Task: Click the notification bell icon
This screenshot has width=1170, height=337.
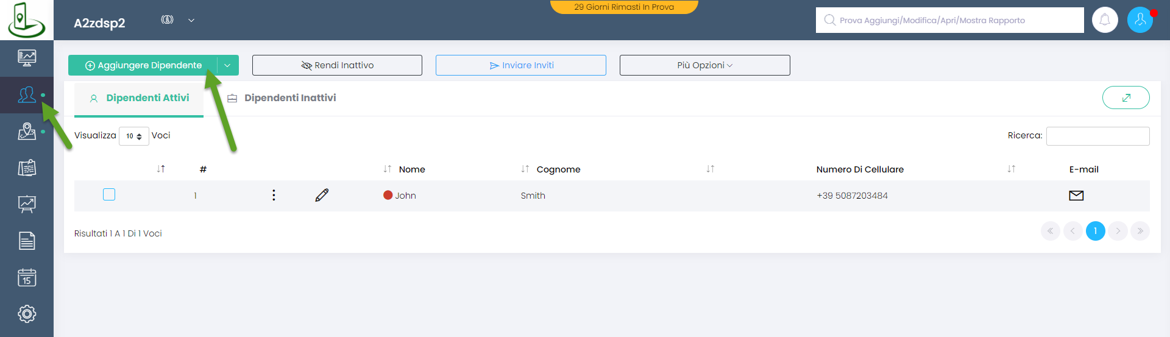Action: (1104, 20)
